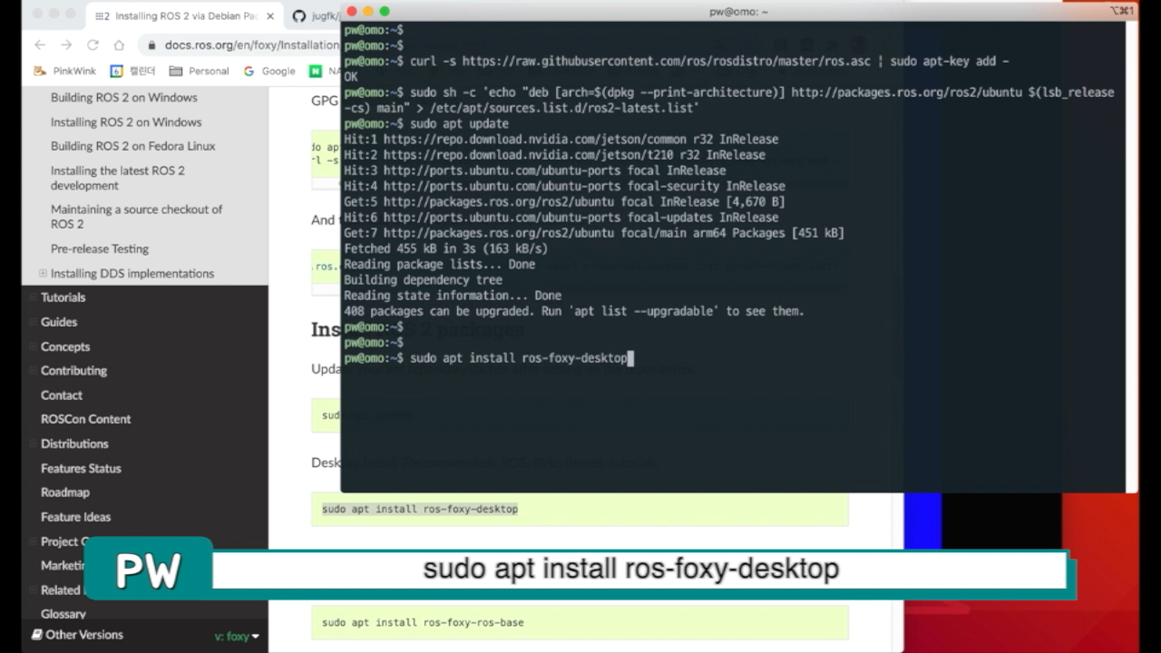Click terminal line 'Hit:3 http://ports.ubuntu.com/ubuntu-ports focal InRelease'
Screen dimensions: 1161x653
tap(534, 171)
